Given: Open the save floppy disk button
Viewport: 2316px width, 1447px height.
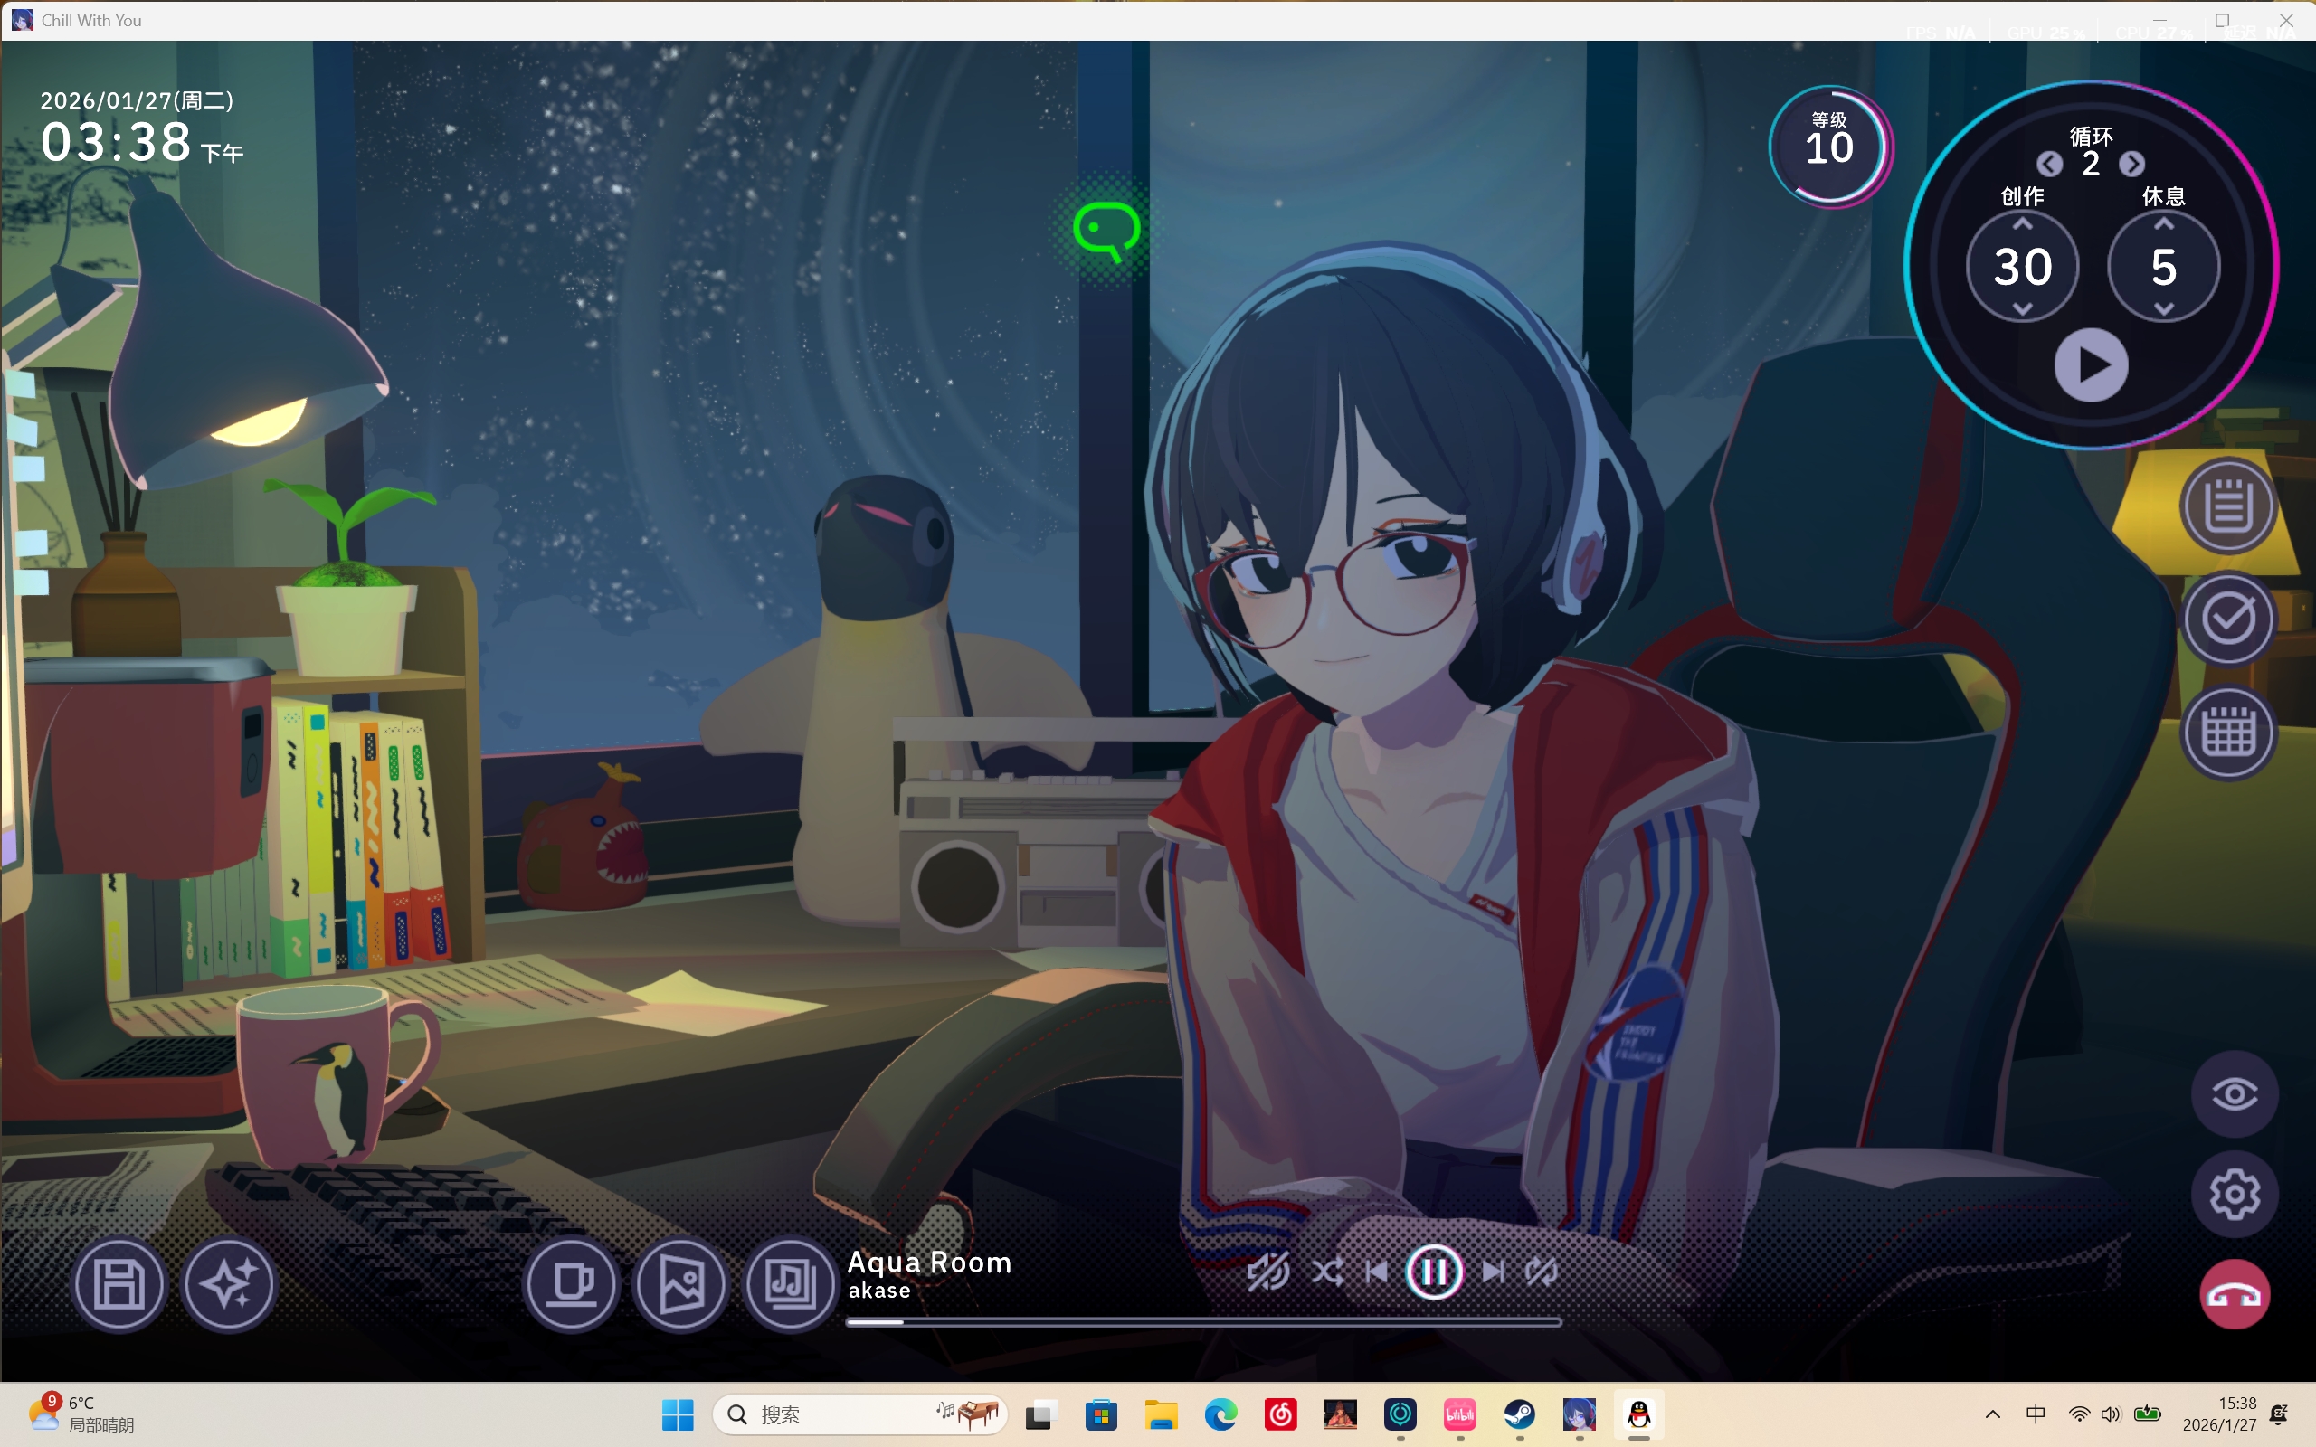Looking at the screenshot, I should pos(119,1284).
